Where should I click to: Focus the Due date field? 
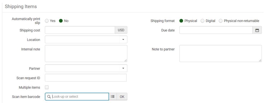216,30
